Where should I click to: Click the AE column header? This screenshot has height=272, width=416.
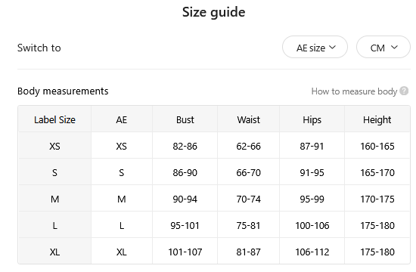[x=122, y=119]
